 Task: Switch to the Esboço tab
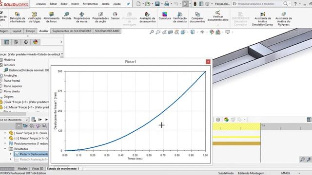click(30, 31)
